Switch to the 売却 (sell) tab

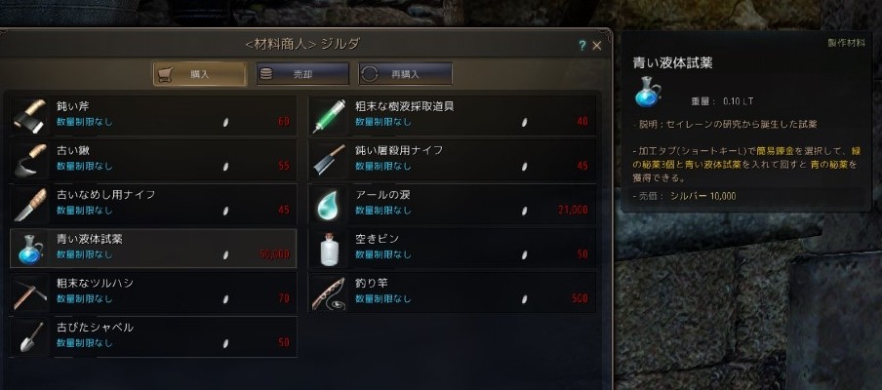(x=302, y=74)
